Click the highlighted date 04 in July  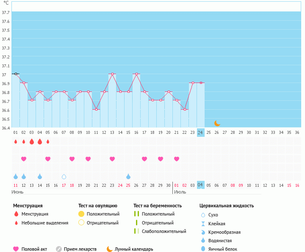(201, 185)
